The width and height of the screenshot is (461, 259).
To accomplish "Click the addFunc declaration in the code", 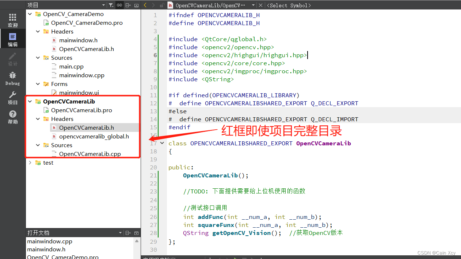I will [252, 217].
